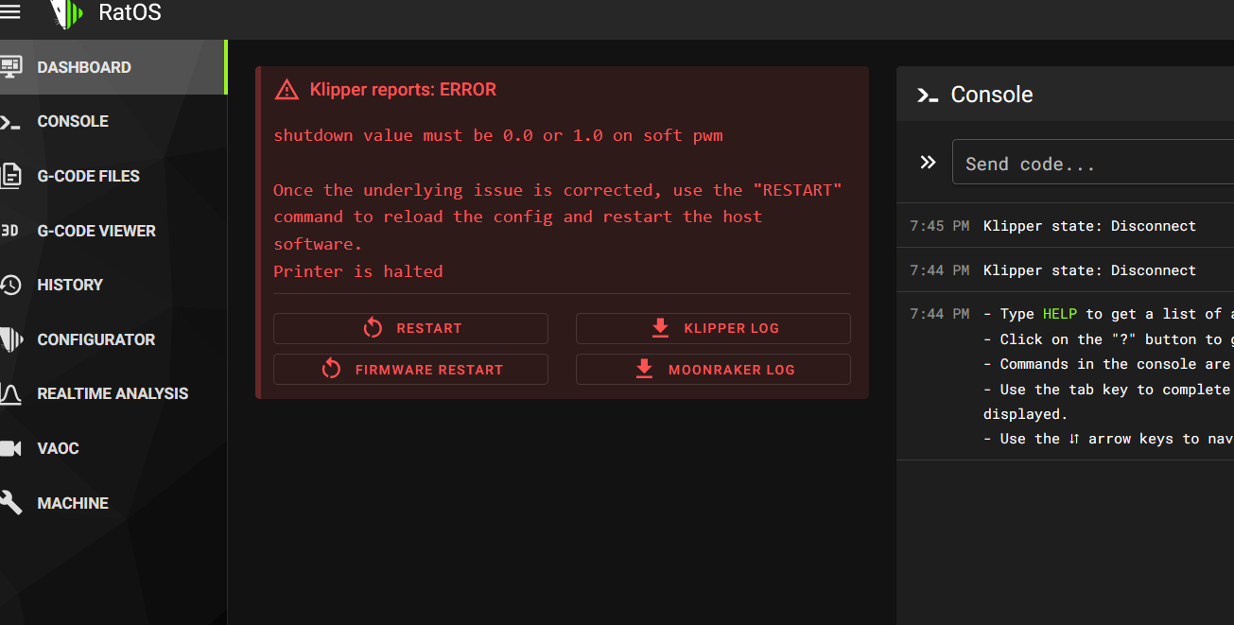Screen dimensions: 1234x625
Task: Open the Dashboard page
Action: pyautogui.click(x=113, y=67)
